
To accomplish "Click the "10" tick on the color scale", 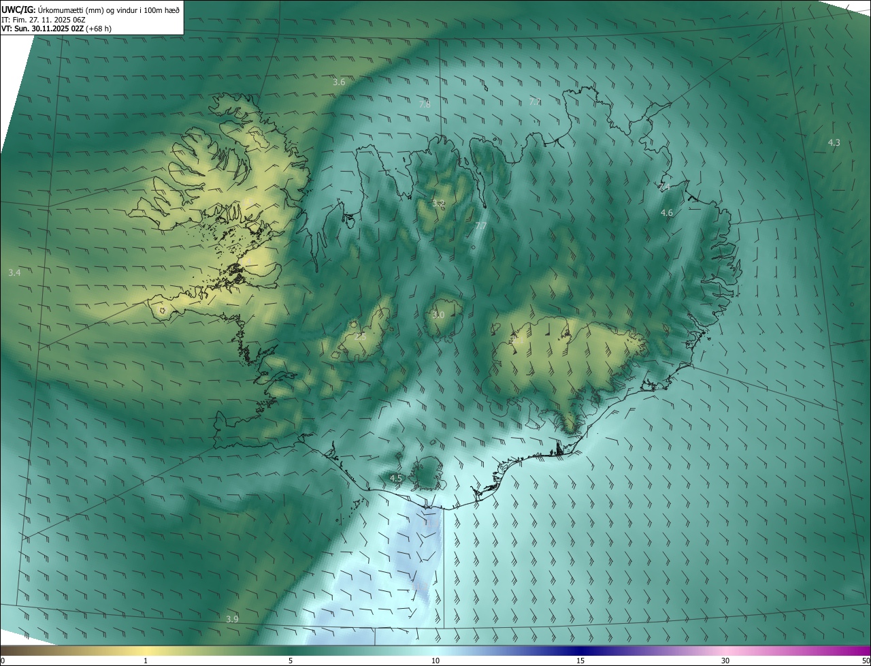I will (435, 661).
